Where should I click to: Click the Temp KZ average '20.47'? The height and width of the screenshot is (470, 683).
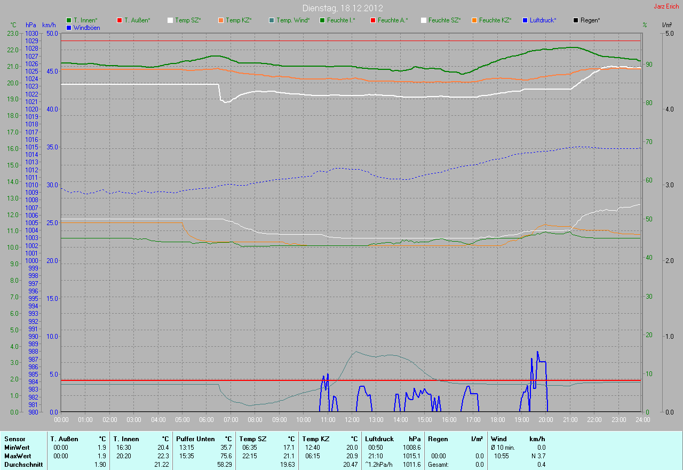pyautogui.click(x=350, y=465)
